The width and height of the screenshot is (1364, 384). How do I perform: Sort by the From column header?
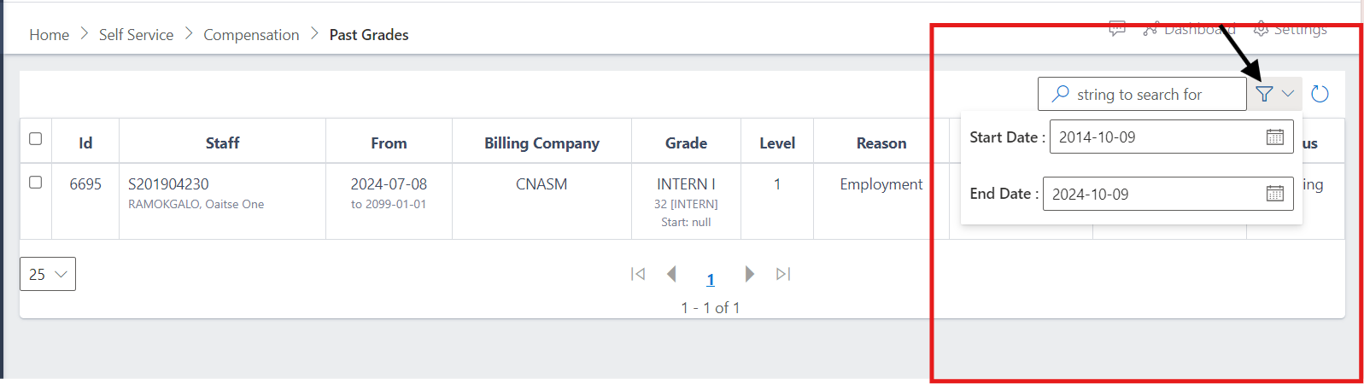point(389,143)
